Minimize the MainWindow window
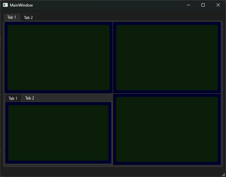 [188, 5]
